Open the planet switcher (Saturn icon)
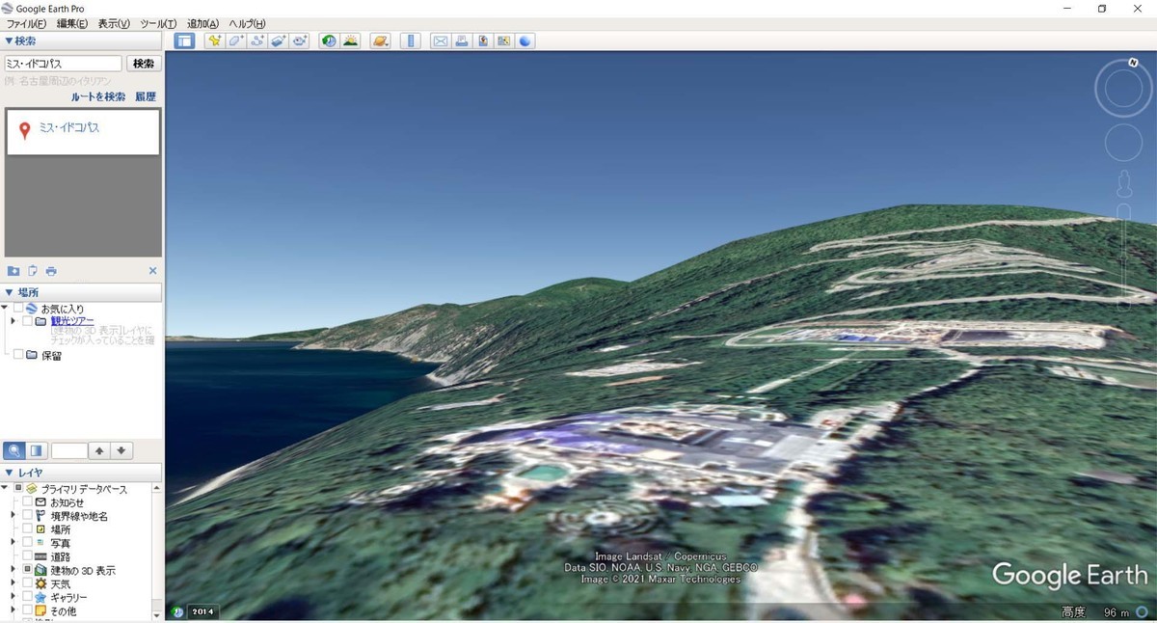The height and width of the screenshot is (623, 1157). [381, 41]
